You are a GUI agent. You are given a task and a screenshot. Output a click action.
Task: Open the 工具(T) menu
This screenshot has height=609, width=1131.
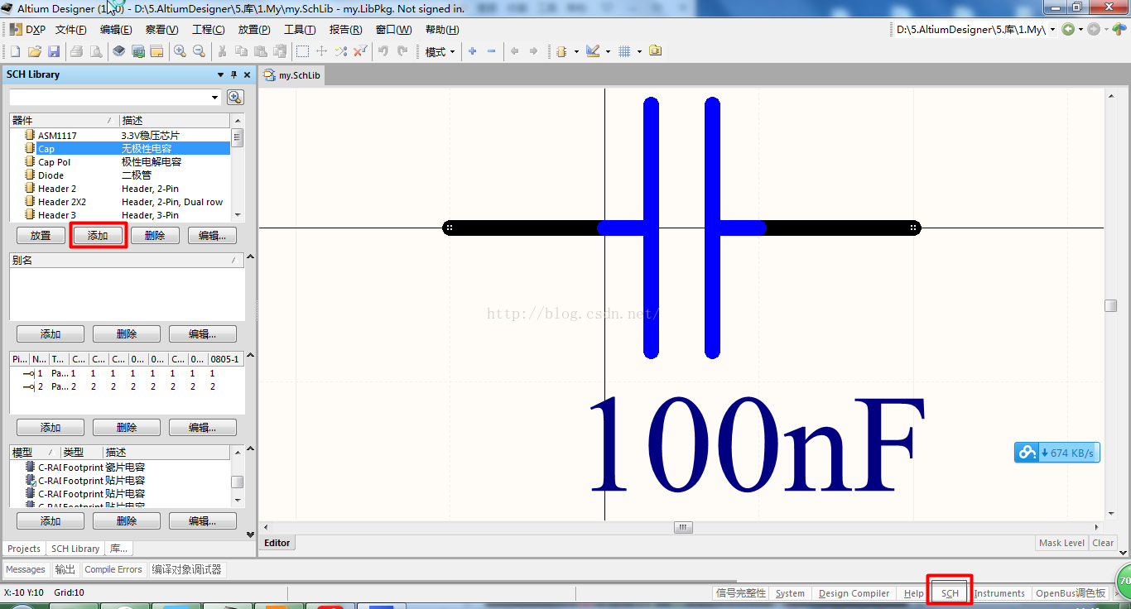point(300,30)
